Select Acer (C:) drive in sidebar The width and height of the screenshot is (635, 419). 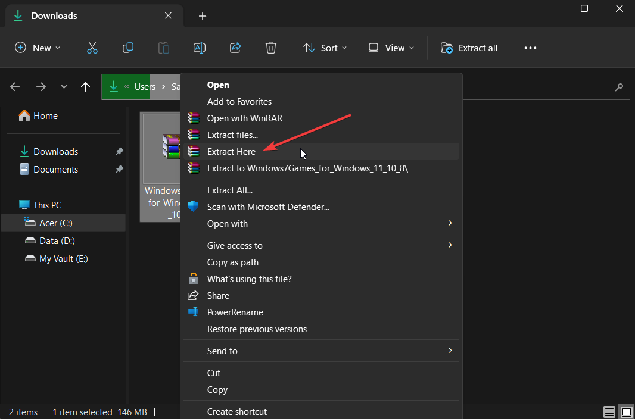coord(56,223)
